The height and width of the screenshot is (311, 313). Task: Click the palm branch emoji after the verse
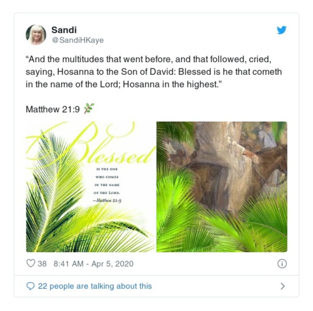click(x=89, y=109)
